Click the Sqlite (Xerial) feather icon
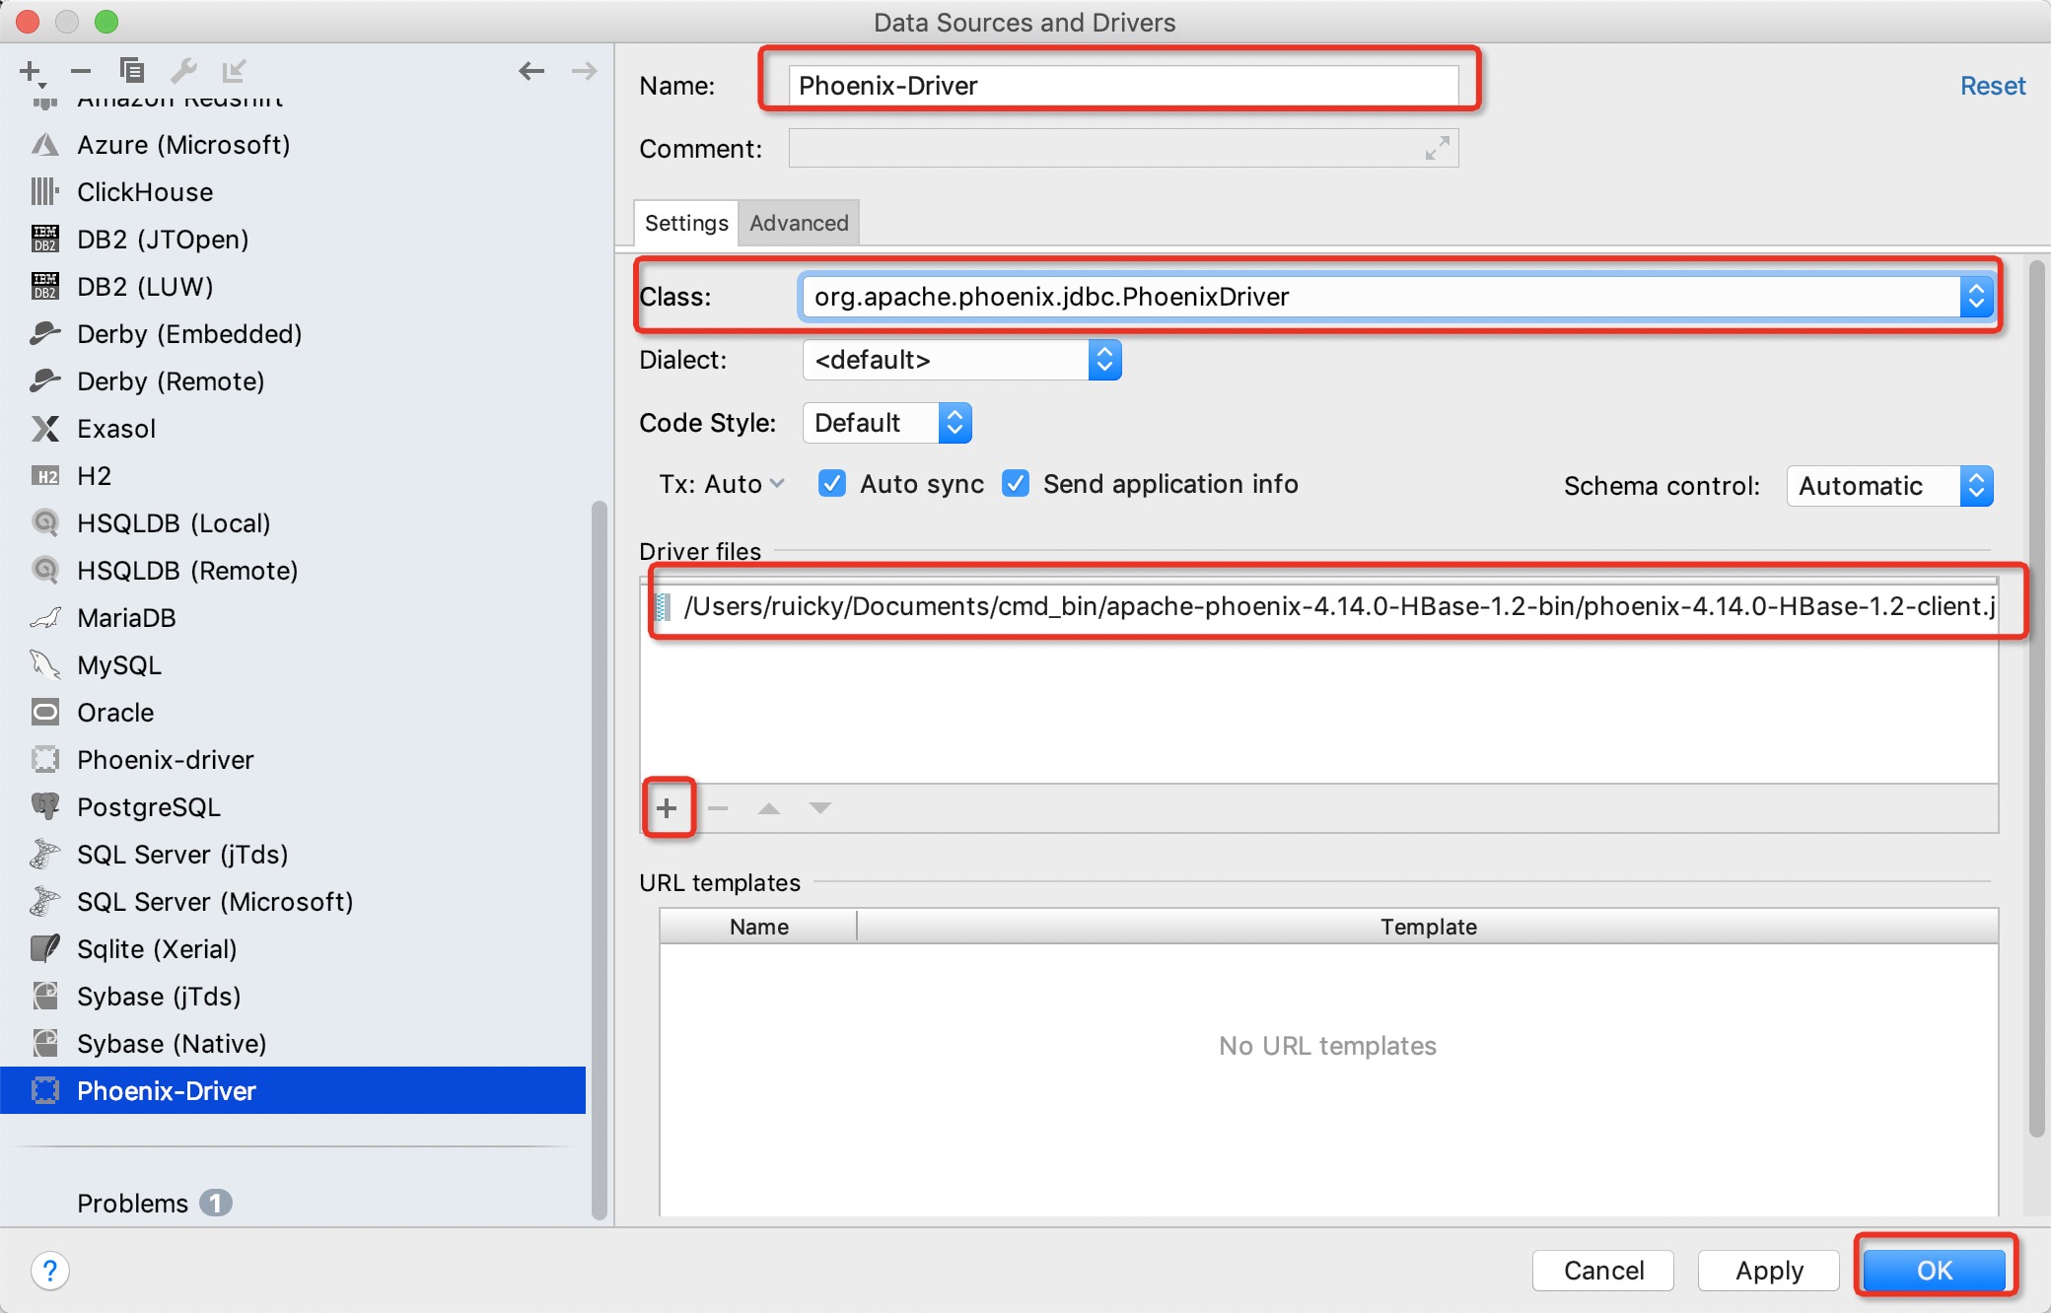 (x=45, y=949)
